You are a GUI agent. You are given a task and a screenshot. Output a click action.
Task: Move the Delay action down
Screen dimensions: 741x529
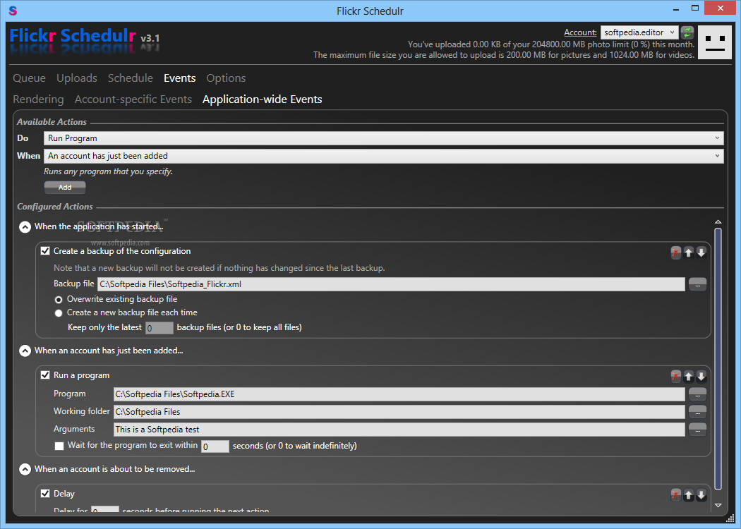click(701, 495)
